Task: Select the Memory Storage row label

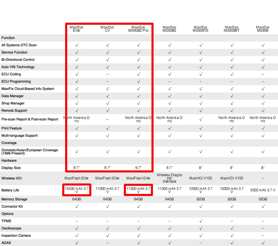Action: (14, 199)
